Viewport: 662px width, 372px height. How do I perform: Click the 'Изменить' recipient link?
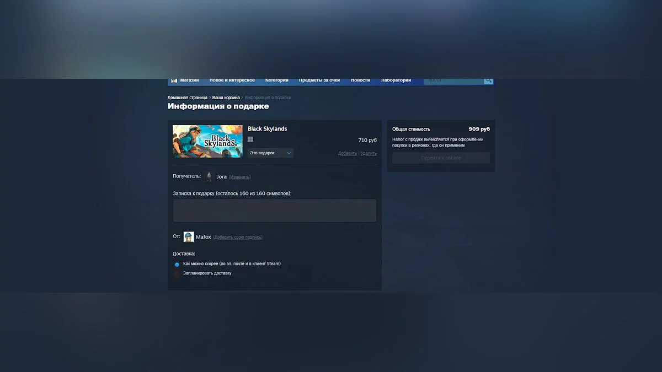239,177
